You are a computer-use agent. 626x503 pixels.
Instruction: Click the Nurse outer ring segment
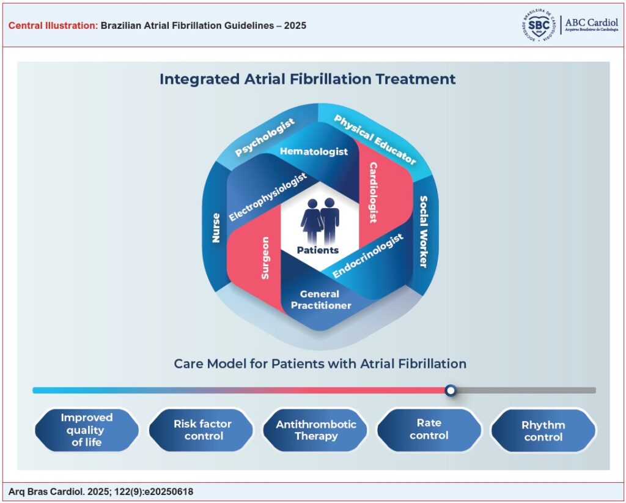216,227
